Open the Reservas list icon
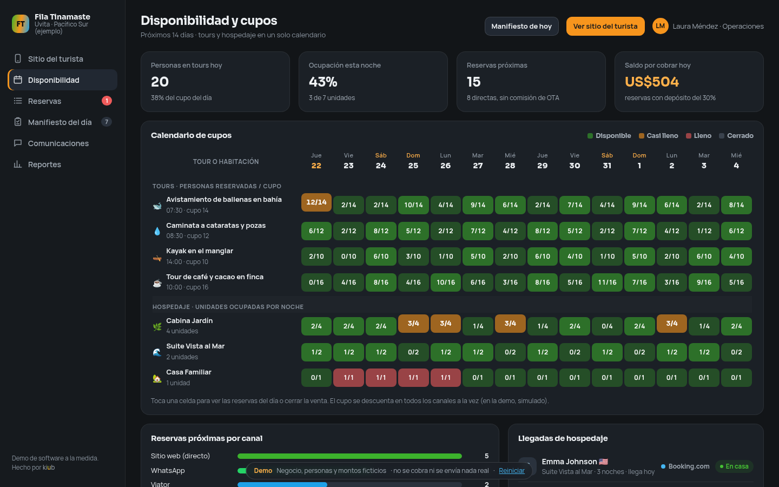This screenshot has width=779, height=487. click(18, 101)
